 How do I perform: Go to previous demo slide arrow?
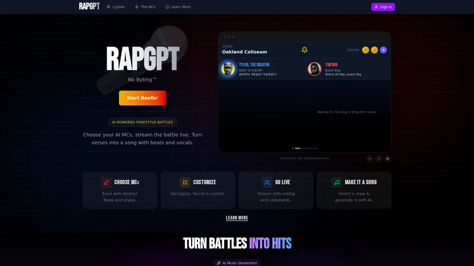370,159
